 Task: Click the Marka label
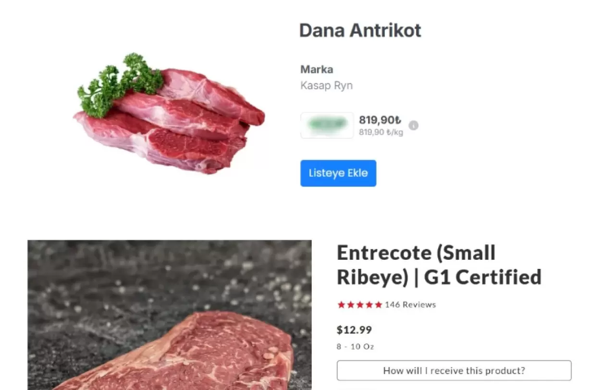tap(317, 69)
